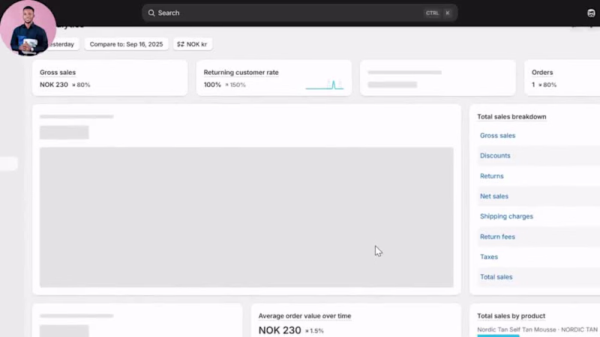Screen dimensions: 600x337
Task: Click the currency exchange icon beside NOK kr
Action: [181, 44]
